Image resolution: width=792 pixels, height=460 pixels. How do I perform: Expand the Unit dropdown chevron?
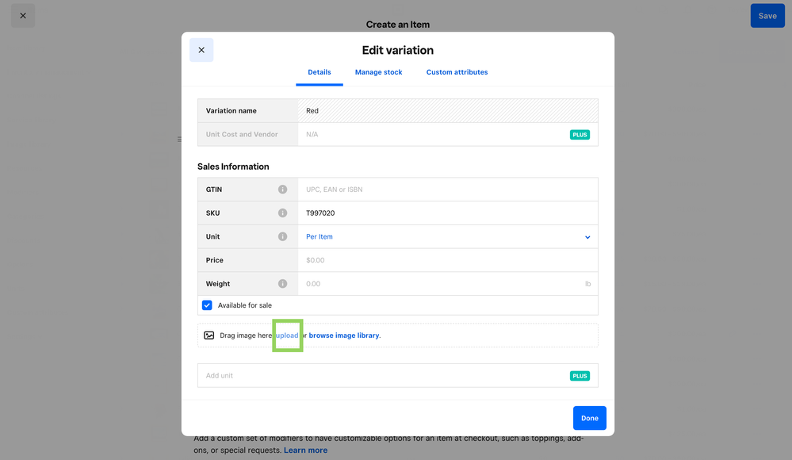[x=587, y=237]
